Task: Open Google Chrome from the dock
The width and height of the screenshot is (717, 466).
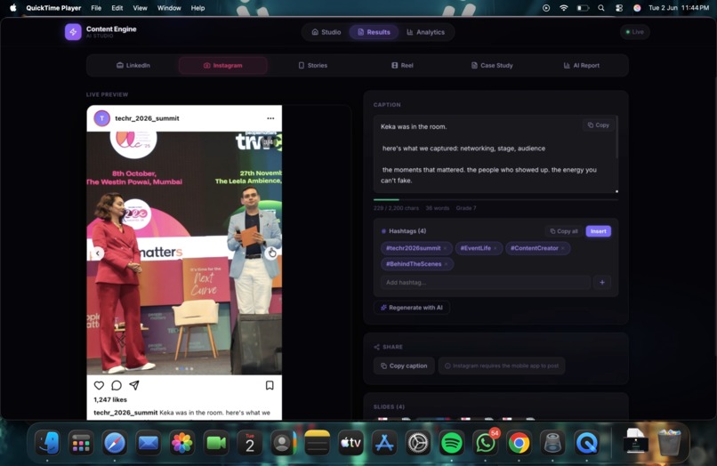Action: 519,443
